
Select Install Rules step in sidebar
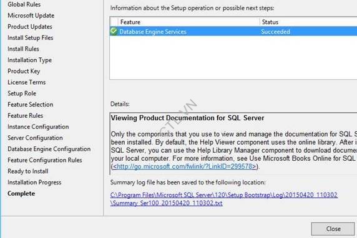(x=23, y=49)
